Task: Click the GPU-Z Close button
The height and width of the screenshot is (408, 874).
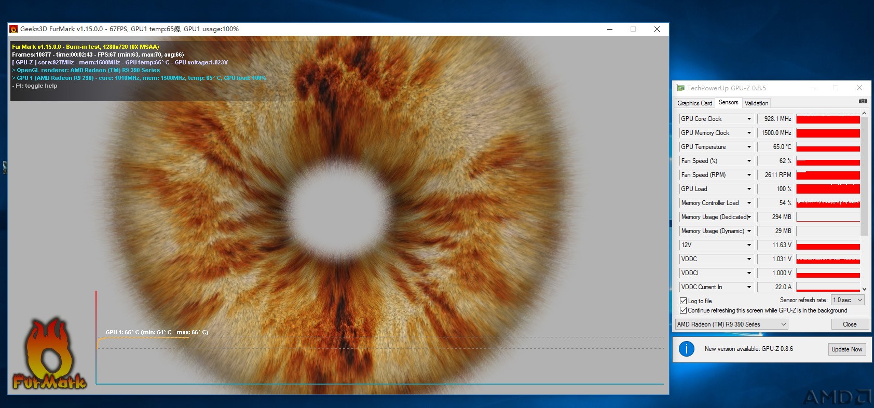Action: coord(850,324)
